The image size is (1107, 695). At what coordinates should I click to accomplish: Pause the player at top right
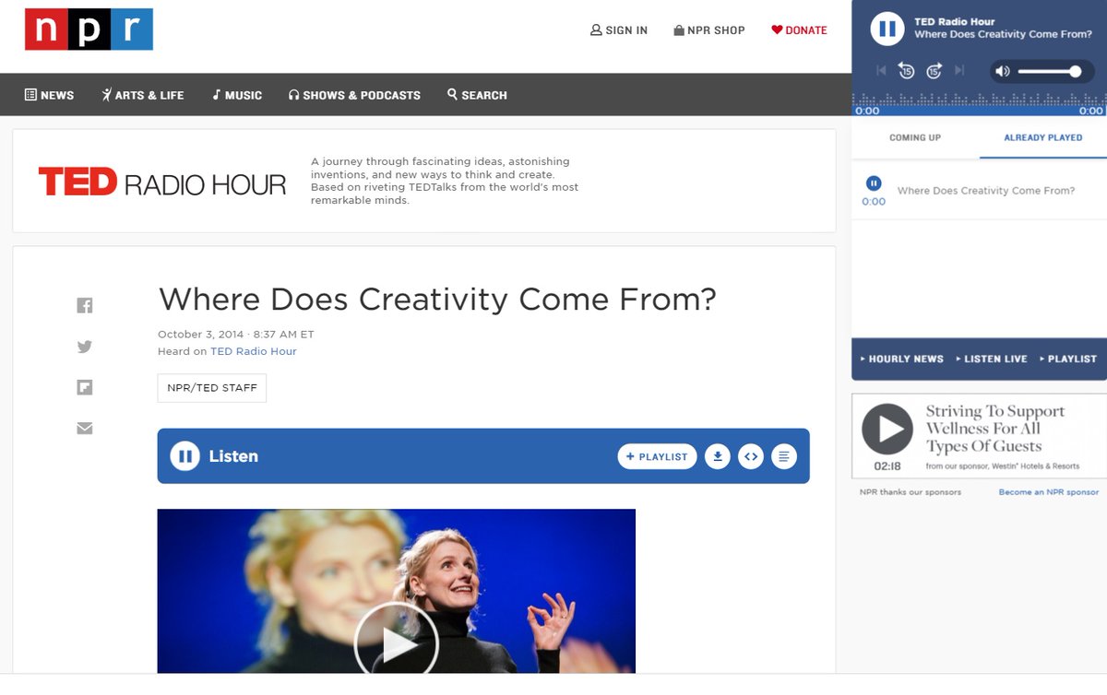click(x=887, y=29)
